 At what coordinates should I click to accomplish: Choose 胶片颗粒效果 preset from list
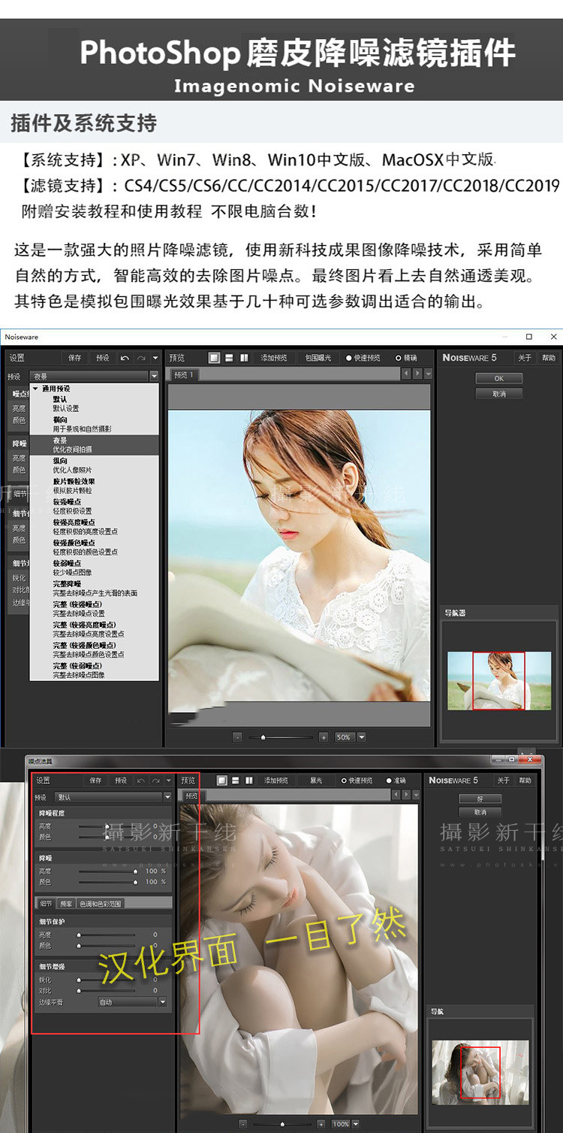[x=94, y=486]
